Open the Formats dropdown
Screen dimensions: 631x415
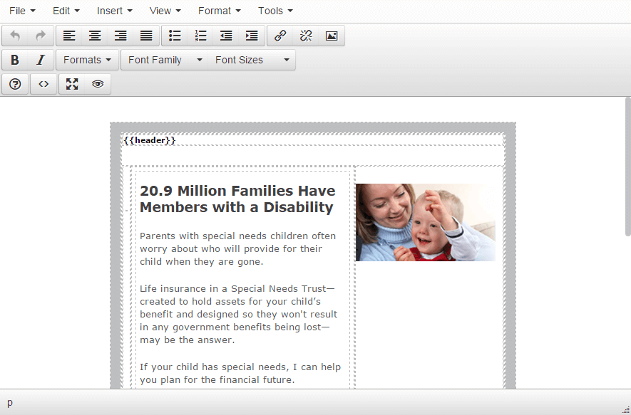point(87,60)
